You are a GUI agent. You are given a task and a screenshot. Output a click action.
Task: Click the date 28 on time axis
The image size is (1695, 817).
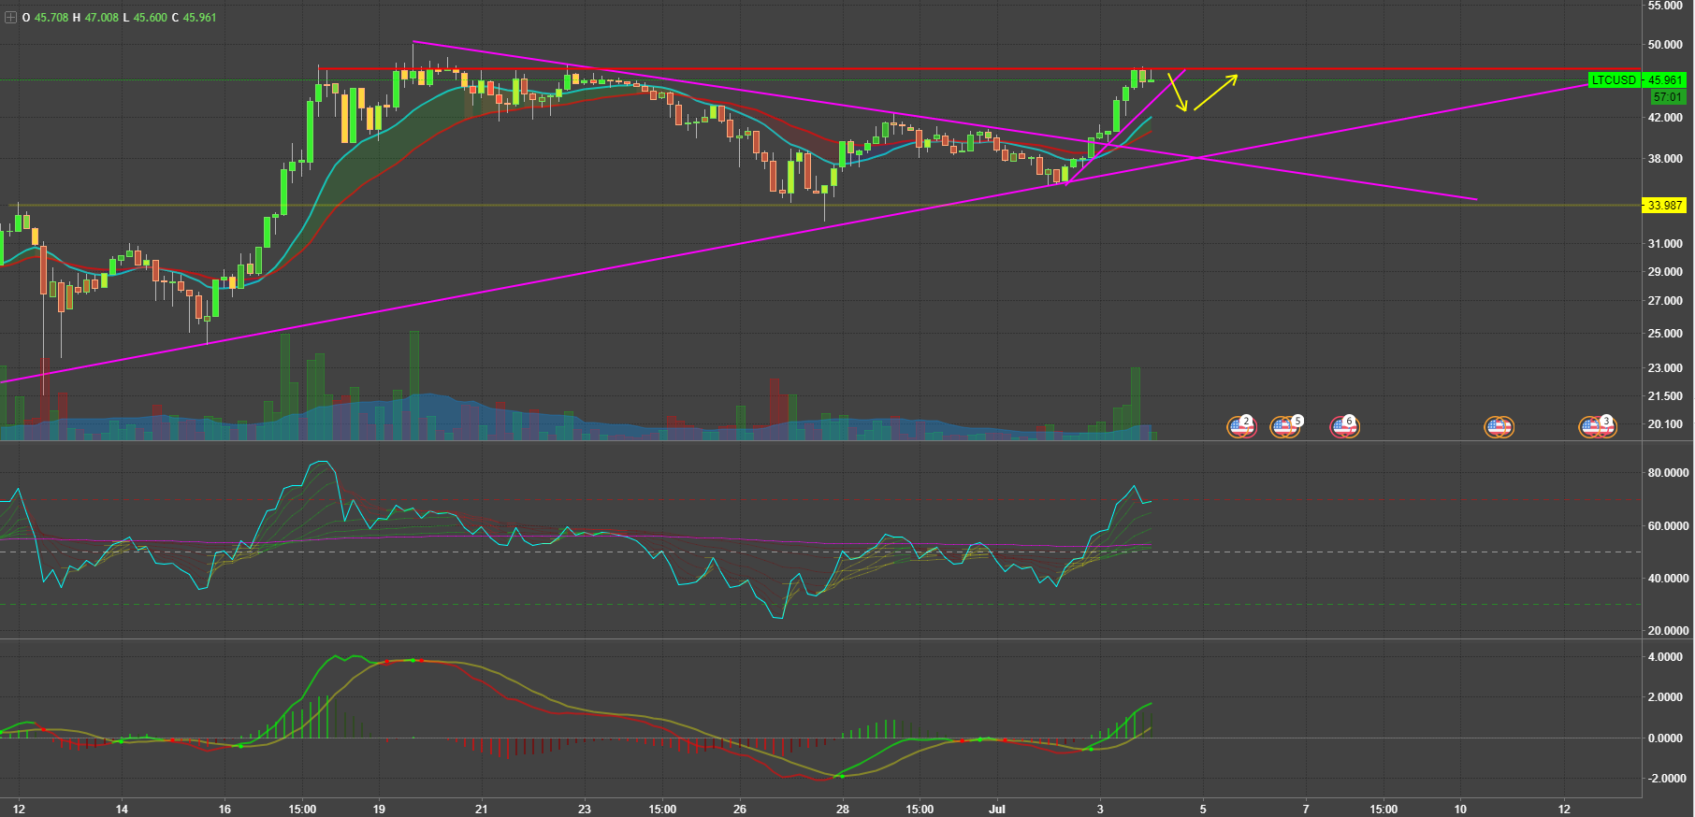point(842,809)
